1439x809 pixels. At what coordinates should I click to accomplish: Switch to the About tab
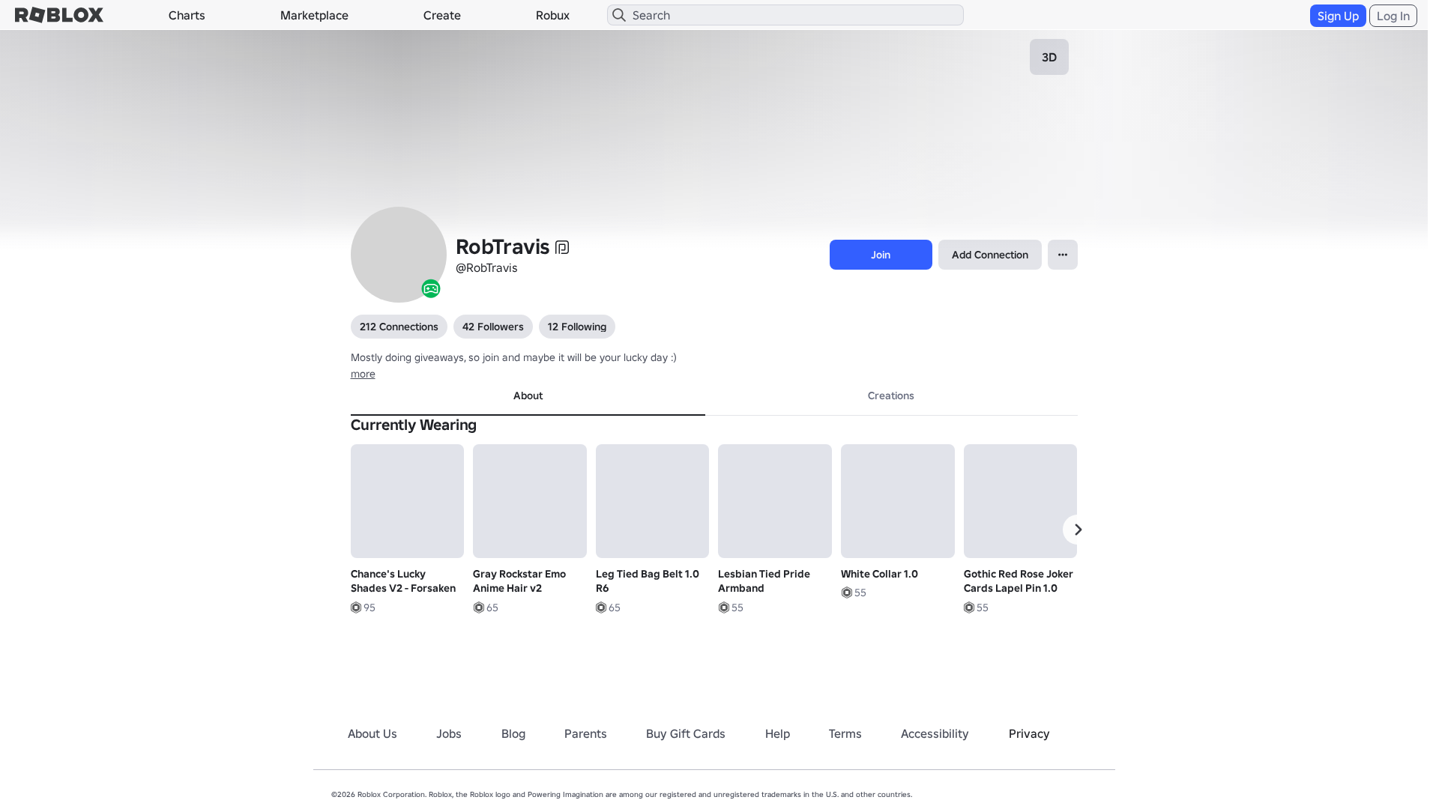[x=528, y=396]
